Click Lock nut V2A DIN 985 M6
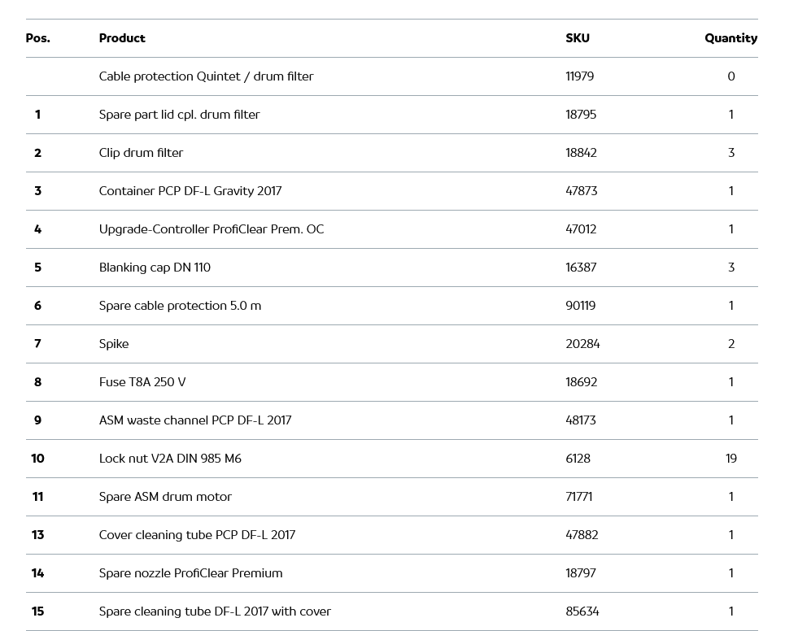 point(170,459)
